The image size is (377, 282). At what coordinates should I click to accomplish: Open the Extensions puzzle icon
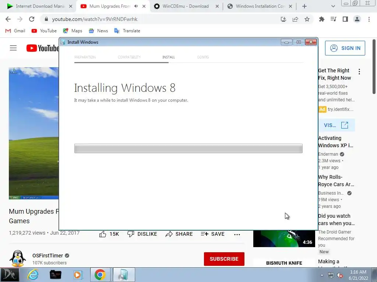pyautogui.click(x=321, y=19)
